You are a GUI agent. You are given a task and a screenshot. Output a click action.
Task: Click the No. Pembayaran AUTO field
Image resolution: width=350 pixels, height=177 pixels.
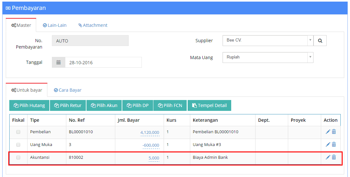click(90, 41)
